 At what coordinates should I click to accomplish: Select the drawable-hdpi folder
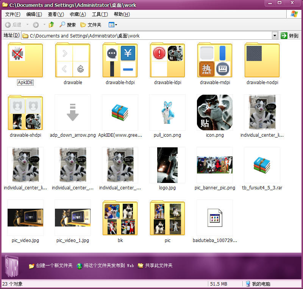pyautogui.click(x=120, y=61)
